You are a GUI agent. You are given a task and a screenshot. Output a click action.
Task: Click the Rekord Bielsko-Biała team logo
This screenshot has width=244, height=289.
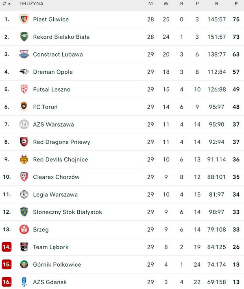point(24,37)
